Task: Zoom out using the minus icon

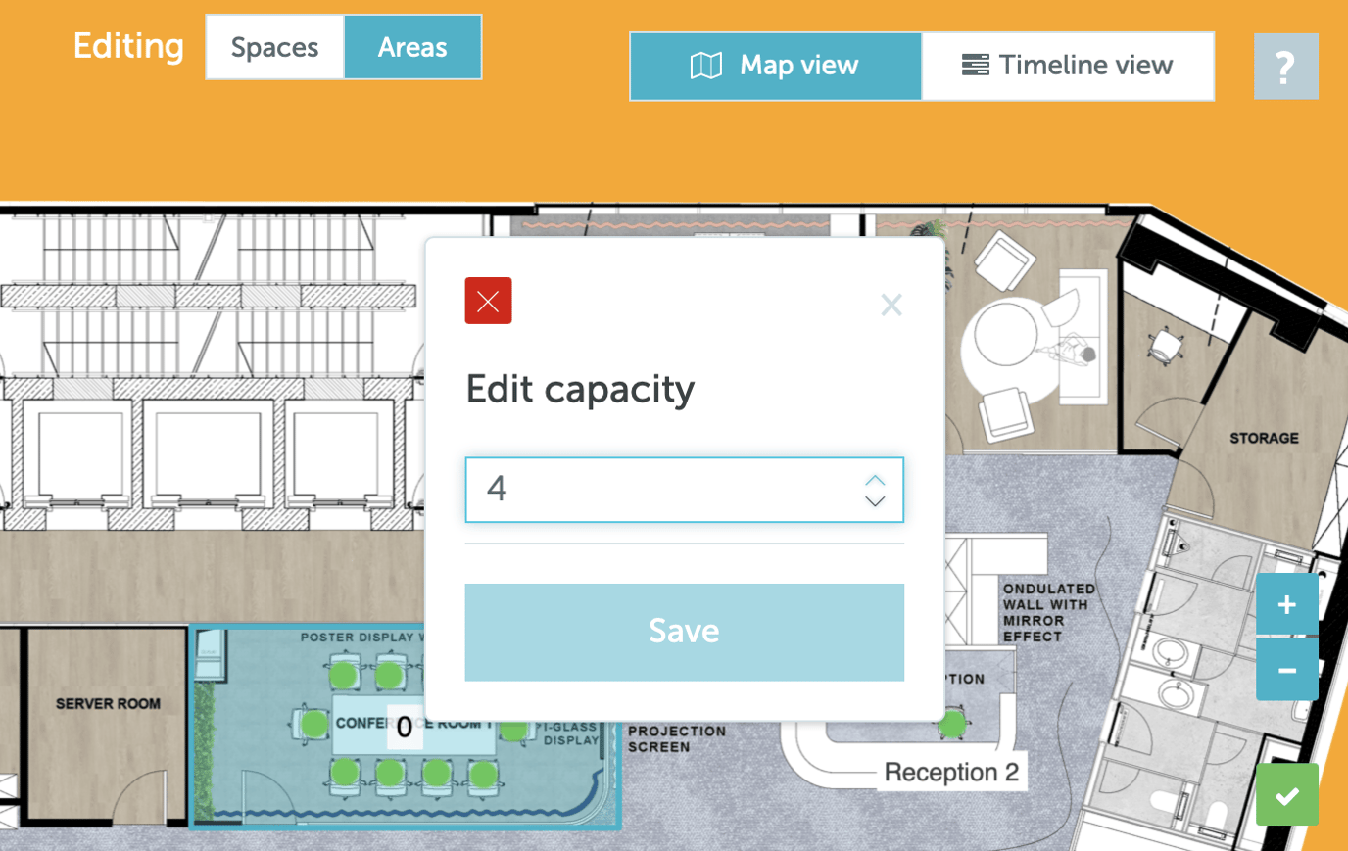Action: point(1286,670)
